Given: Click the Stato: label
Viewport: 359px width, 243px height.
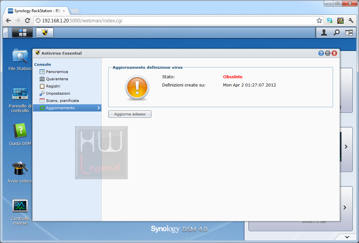Looking at the screenshot, I should pos(168,77).
